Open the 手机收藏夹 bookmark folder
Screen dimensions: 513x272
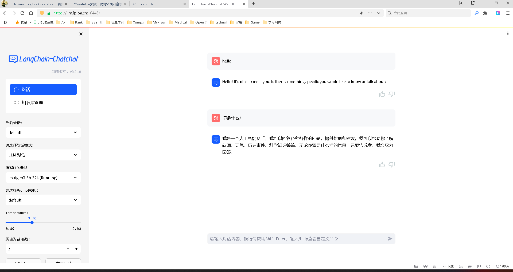pos(43,22)
